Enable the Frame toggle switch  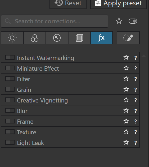click(10, 121)
